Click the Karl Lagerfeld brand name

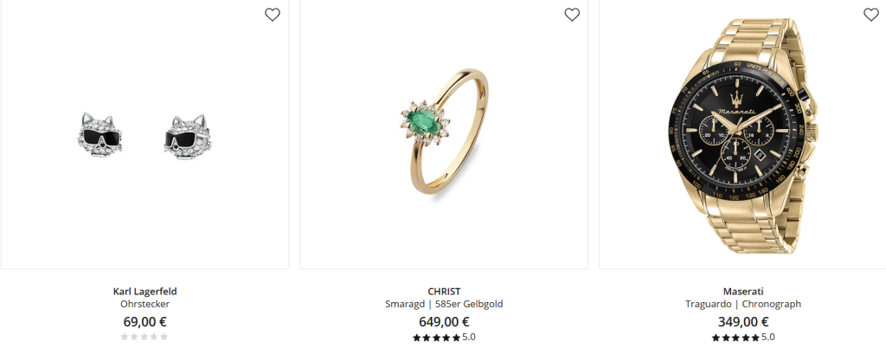144,292
